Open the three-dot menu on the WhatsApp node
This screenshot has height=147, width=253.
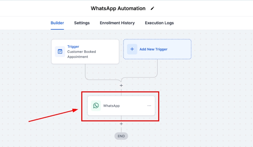pyautogui.click(x=149, y=106)
